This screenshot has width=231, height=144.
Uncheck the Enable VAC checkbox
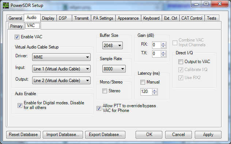[17, 37]
